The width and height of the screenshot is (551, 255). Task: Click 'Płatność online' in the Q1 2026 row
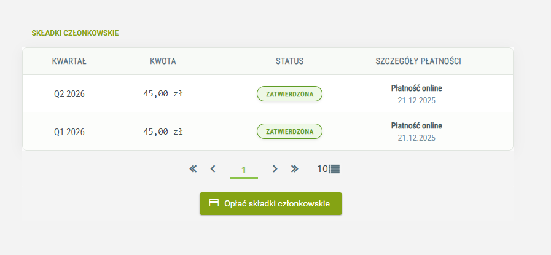coord(416,125)
